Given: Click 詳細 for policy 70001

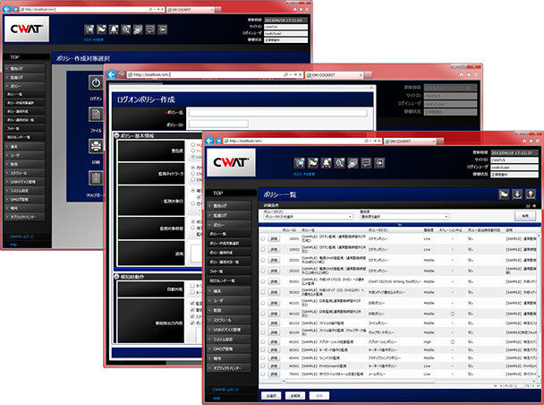Looking at the screenshot, I should click(x=274, y=374).
